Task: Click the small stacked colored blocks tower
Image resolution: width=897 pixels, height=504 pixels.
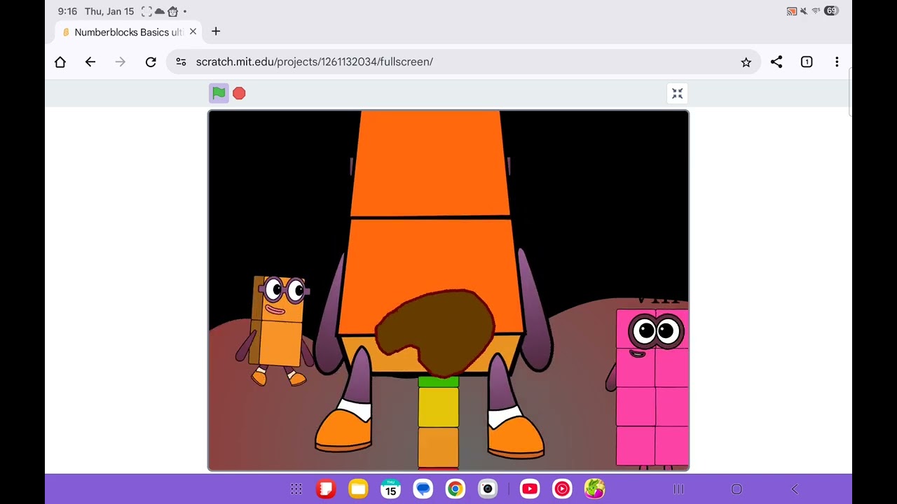Action: (x=439, y=423)
